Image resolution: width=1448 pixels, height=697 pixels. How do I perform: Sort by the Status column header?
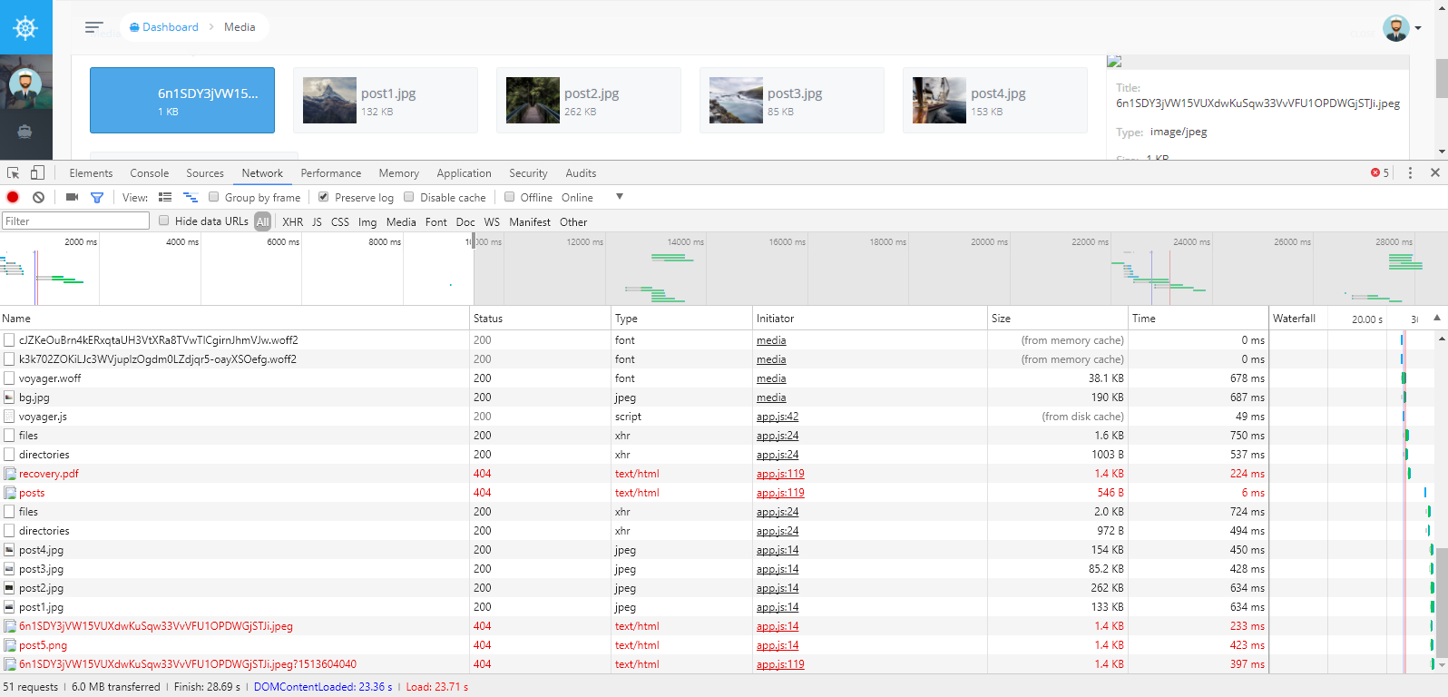[x=541, y=319]
